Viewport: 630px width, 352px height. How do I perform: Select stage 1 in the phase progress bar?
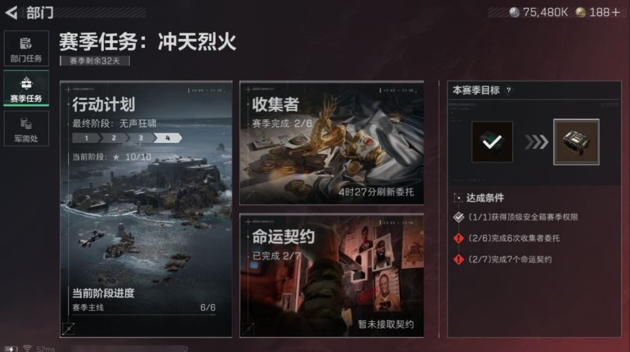(86, 138)
